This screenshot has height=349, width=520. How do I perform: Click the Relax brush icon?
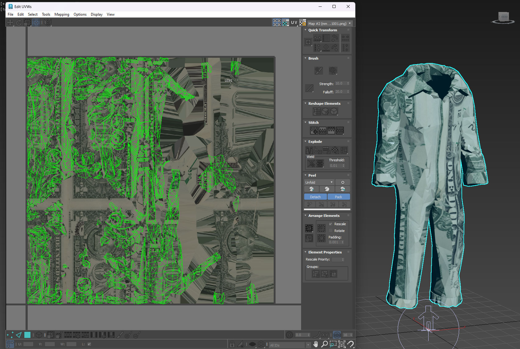coord(333,71)
